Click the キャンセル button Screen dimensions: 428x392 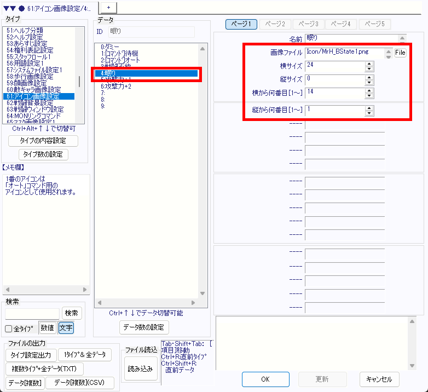(379, 379)
